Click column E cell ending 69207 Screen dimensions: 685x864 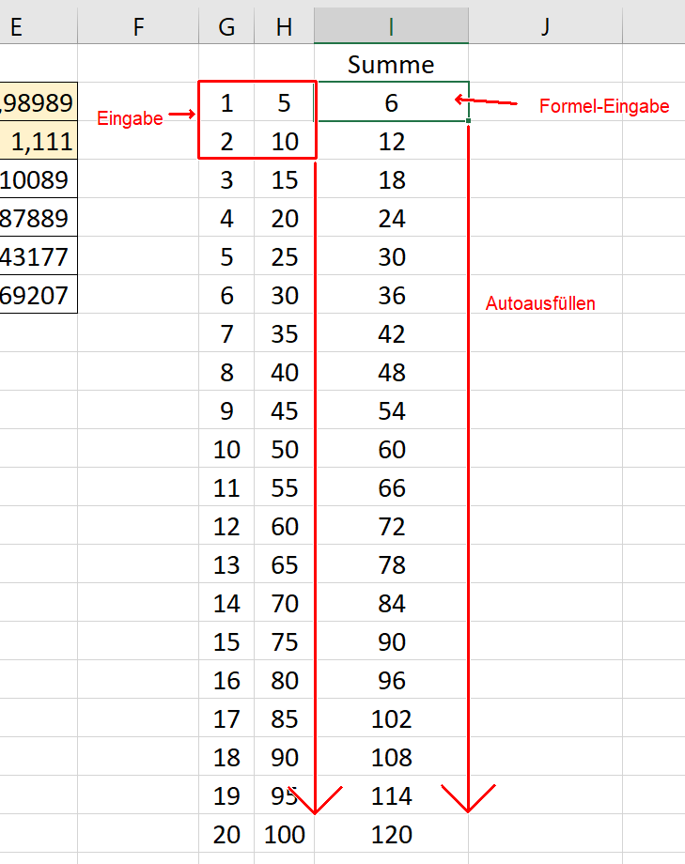coord(39,295)
